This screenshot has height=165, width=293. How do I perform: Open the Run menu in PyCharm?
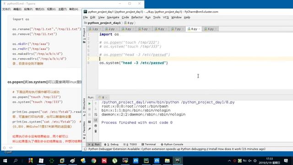148,17
